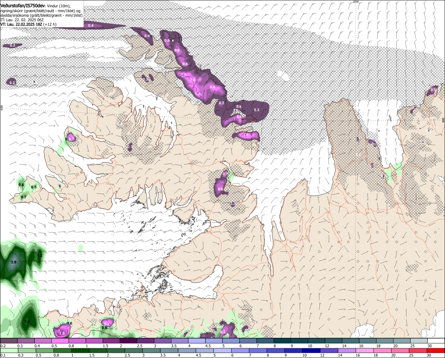The image size is (445, 358).
Task: Click the '14' label under snow scale
Action: [344, 346]
